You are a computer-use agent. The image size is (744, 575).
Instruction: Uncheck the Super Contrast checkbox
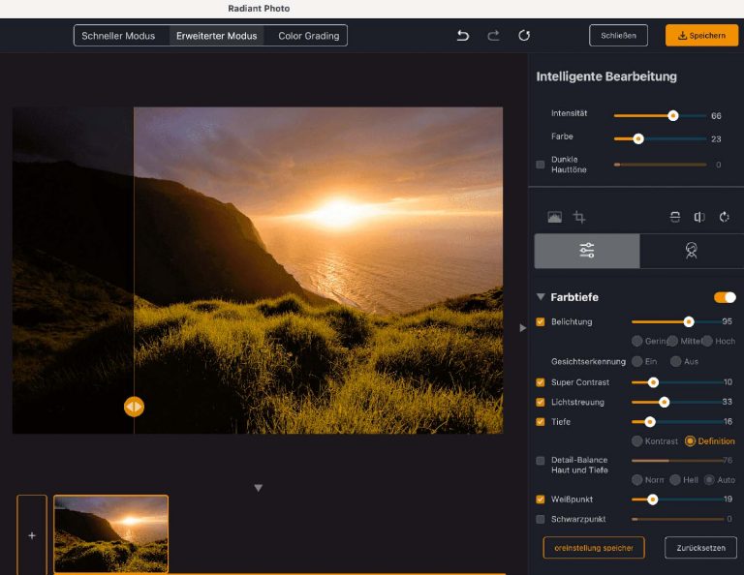[541, 382]
